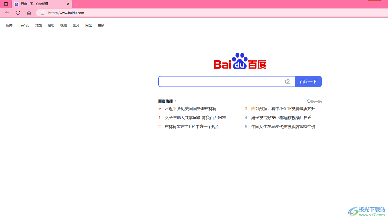
Task: Go to the browser home page
Action: 29,13
